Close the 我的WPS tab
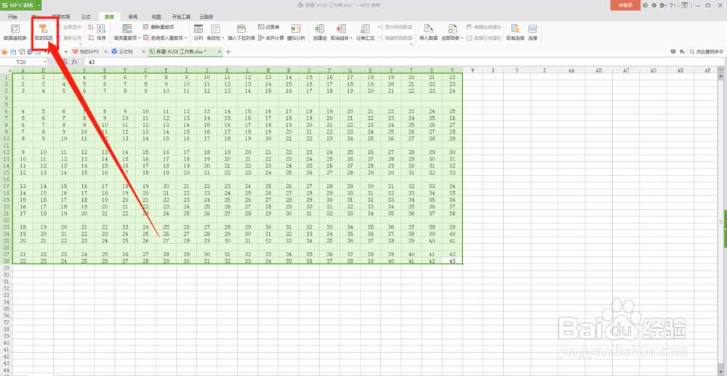Screen dimensions: 727x376 pyautogui.click(x=105, y=52)
